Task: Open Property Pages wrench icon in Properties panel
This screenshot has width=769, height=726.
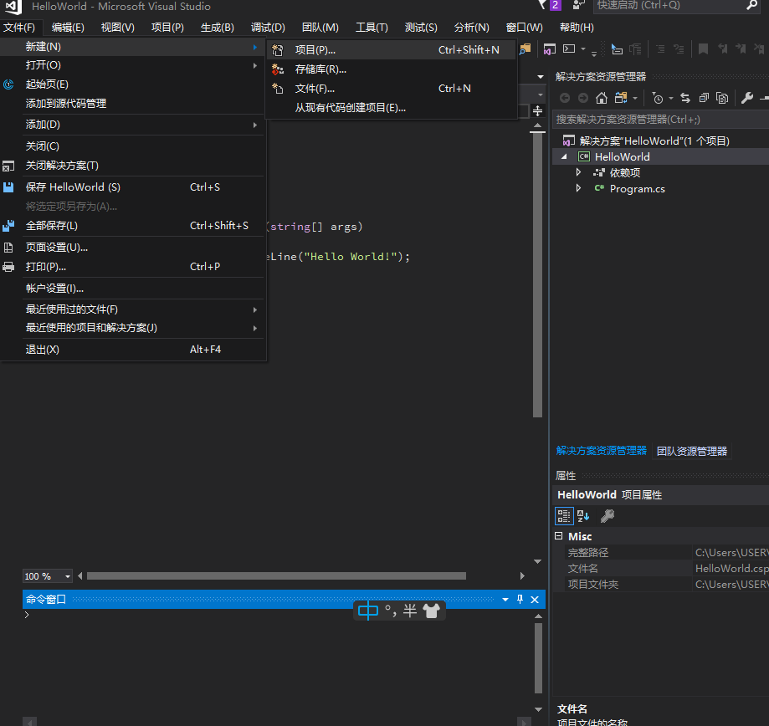Action: pyautogui.click(x=608, y=515)
